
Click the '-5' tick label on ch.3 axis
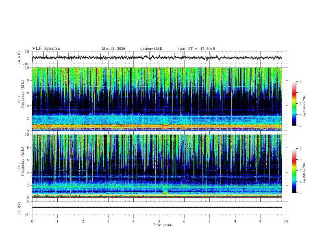point(28,214)
